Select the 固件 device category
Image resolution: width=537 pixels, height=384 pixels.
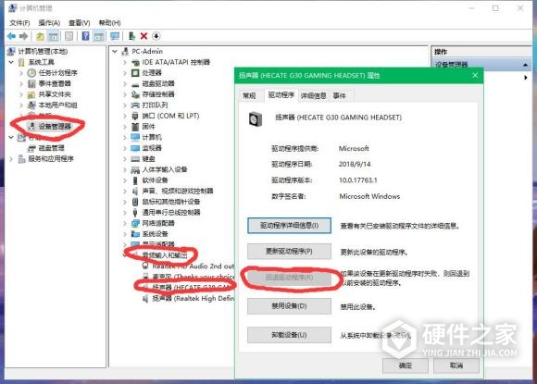149,127
